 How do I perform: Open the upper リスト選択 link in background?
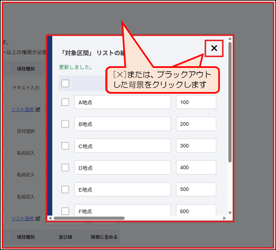pyautogui.click(x=23, y=110)
